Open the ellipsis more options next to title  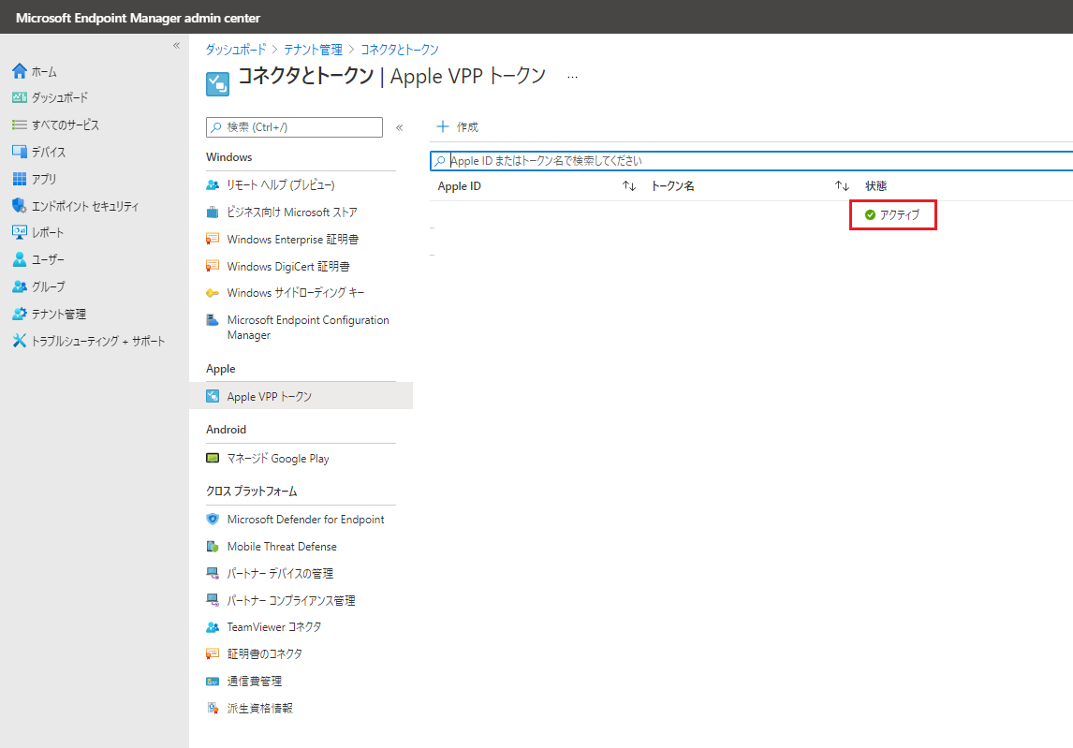click(x=572, y=78)
